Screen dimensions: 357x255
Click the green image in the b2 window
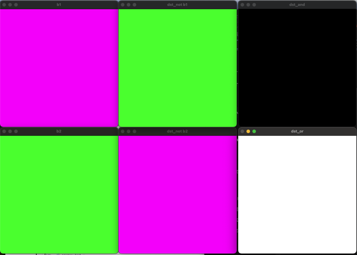[x=59, y=194]
